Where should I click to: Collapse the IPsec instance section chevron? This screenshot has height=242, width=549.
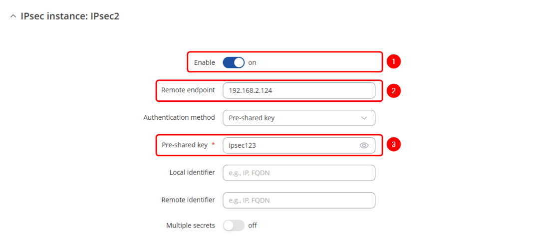pyautogui.click(x=13, y=16)
